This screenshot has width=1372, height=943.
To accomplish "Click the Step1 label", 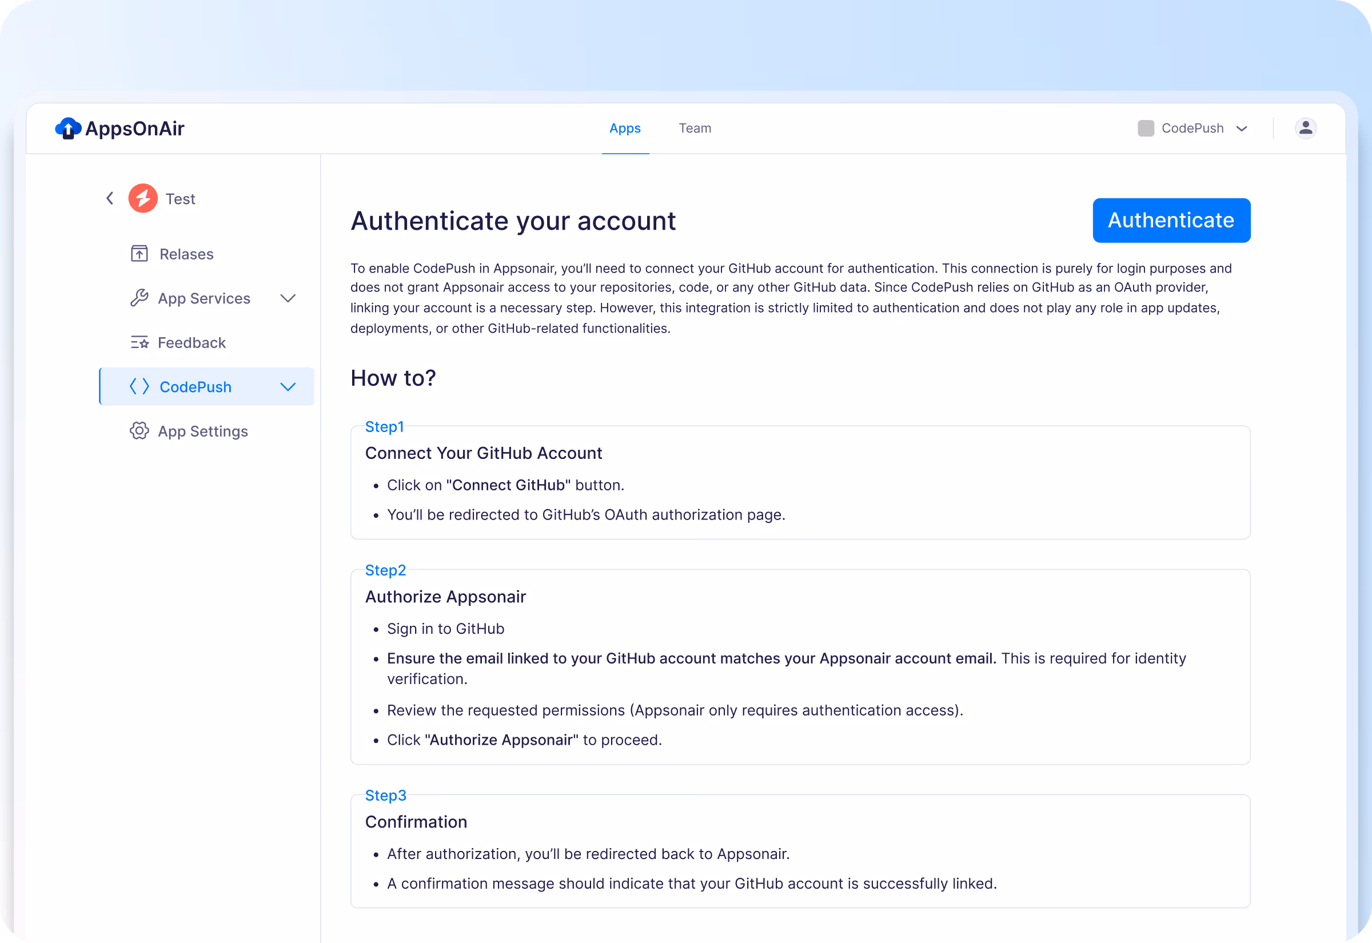I will pyautogui.click(x=384, y=426).
